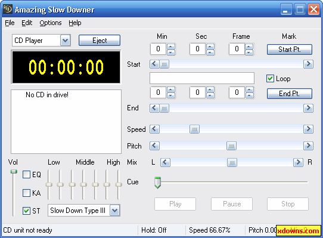Image resolution: width=323 pixels, height=238 pixels.
Task: Click the empty text box above Loop
Action: click(x=202, y=78)
